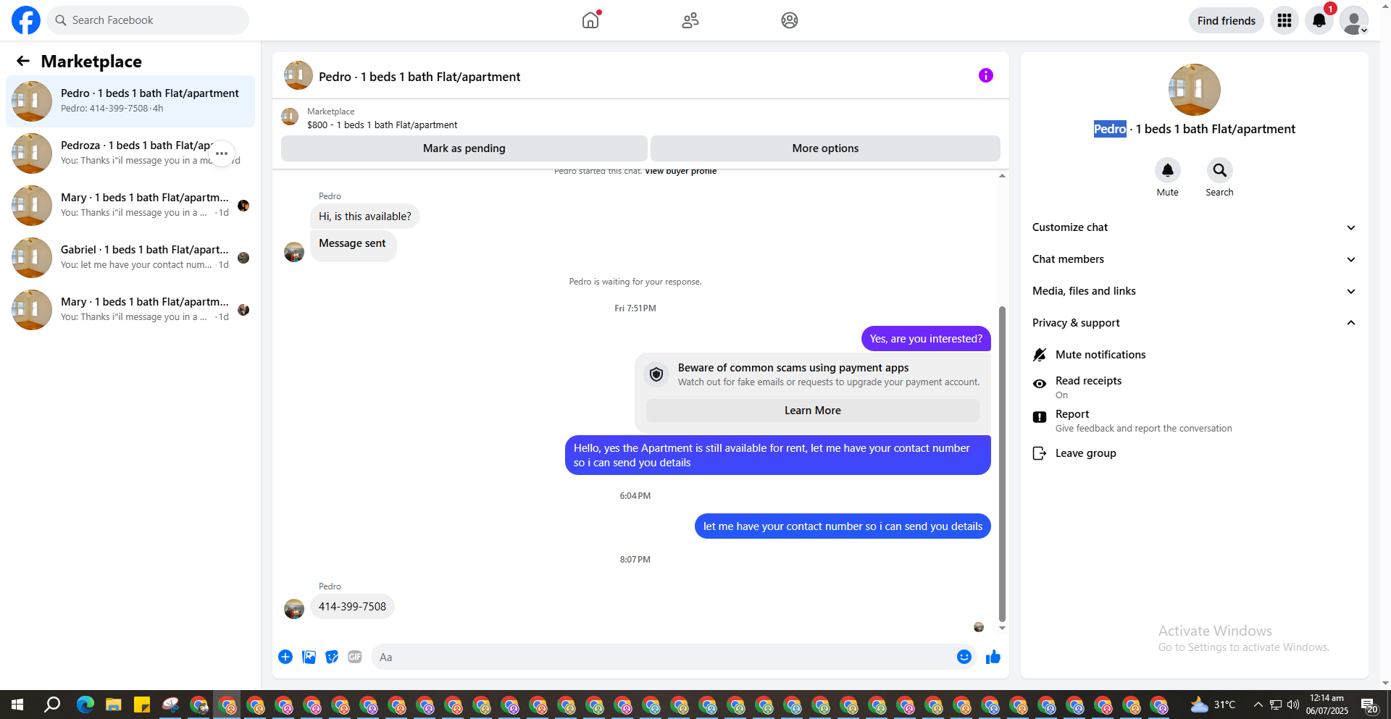Open the Groups icon in top navigation

pos(790,20)
